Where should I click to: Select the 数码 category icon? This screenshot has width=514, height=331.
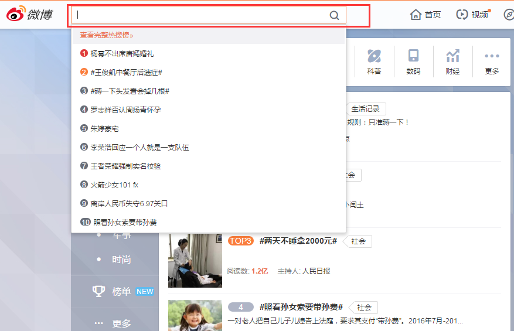(x=413, y=62)
